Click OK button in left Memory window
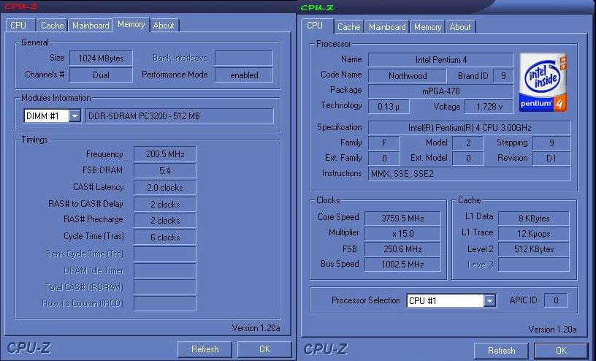Image resolution: width=596 pixels, height=361 pixels. [x=264, y=349]
